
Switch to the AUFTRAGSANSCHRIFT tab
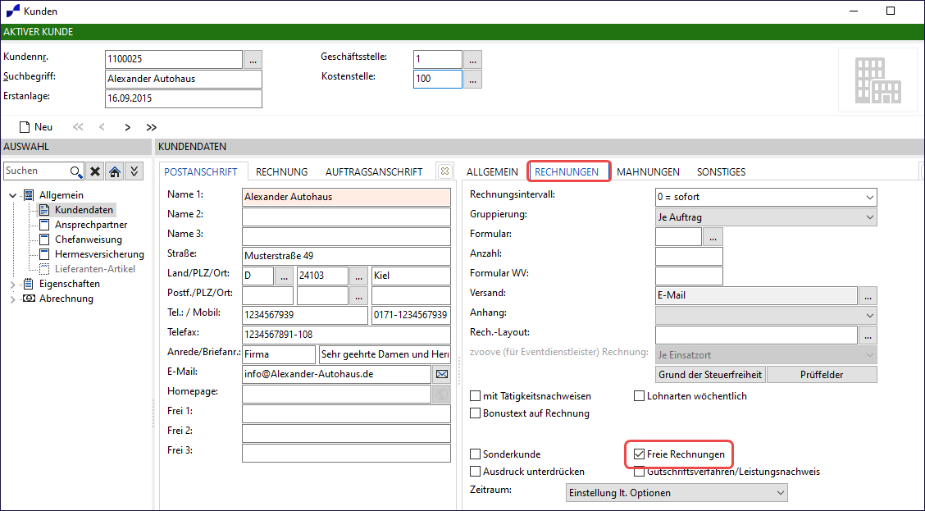[374, 171]
